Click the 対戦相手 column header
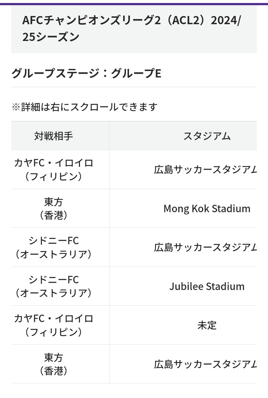This screenshot has width=268, height=398. (x=54, y=136)
